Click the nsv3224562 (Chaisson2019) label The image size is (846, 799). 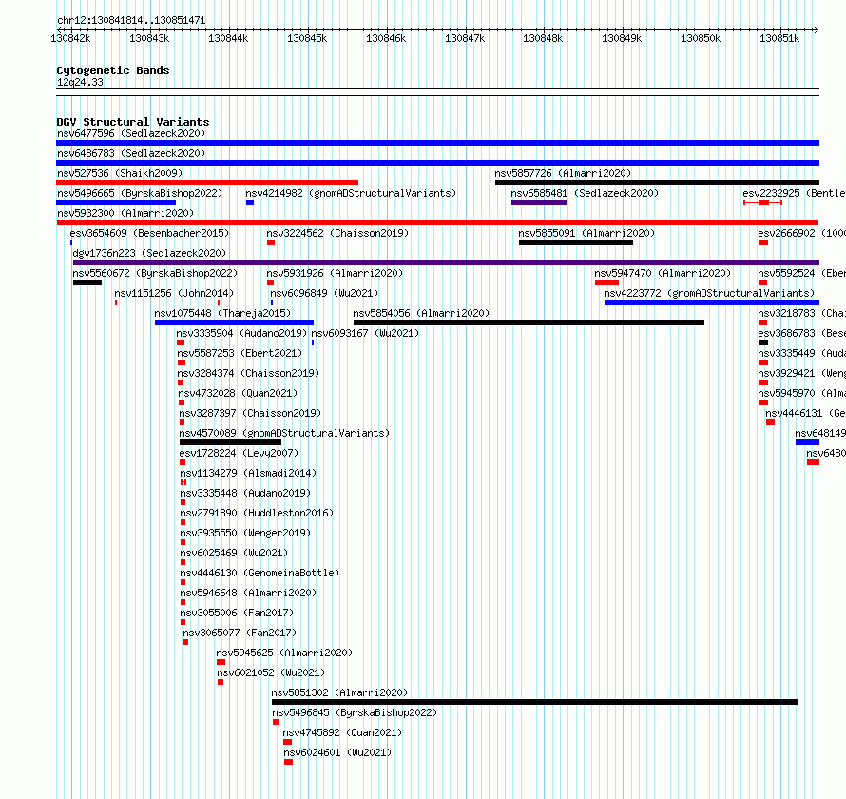point(337,233)
